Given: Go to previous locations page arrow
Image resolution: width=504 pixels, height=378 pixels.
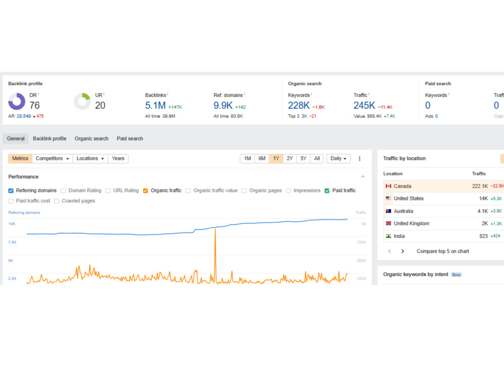Looking at the screenshot, I should pos(390,251).
